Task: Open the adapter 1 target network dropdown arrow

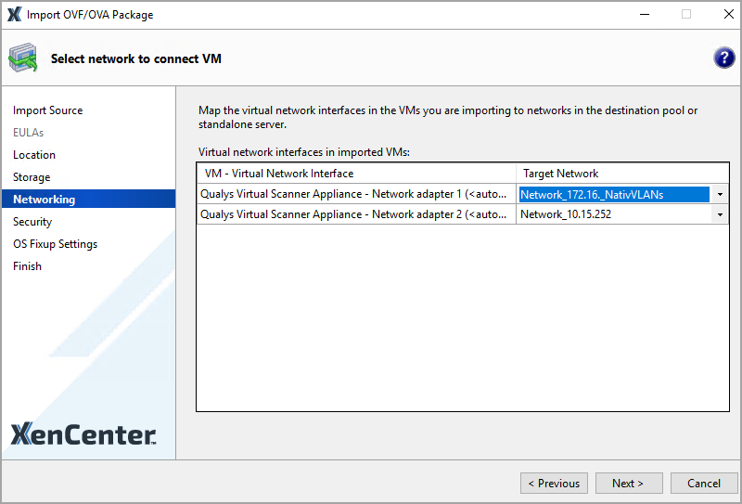Action: (x=720, y=195)
